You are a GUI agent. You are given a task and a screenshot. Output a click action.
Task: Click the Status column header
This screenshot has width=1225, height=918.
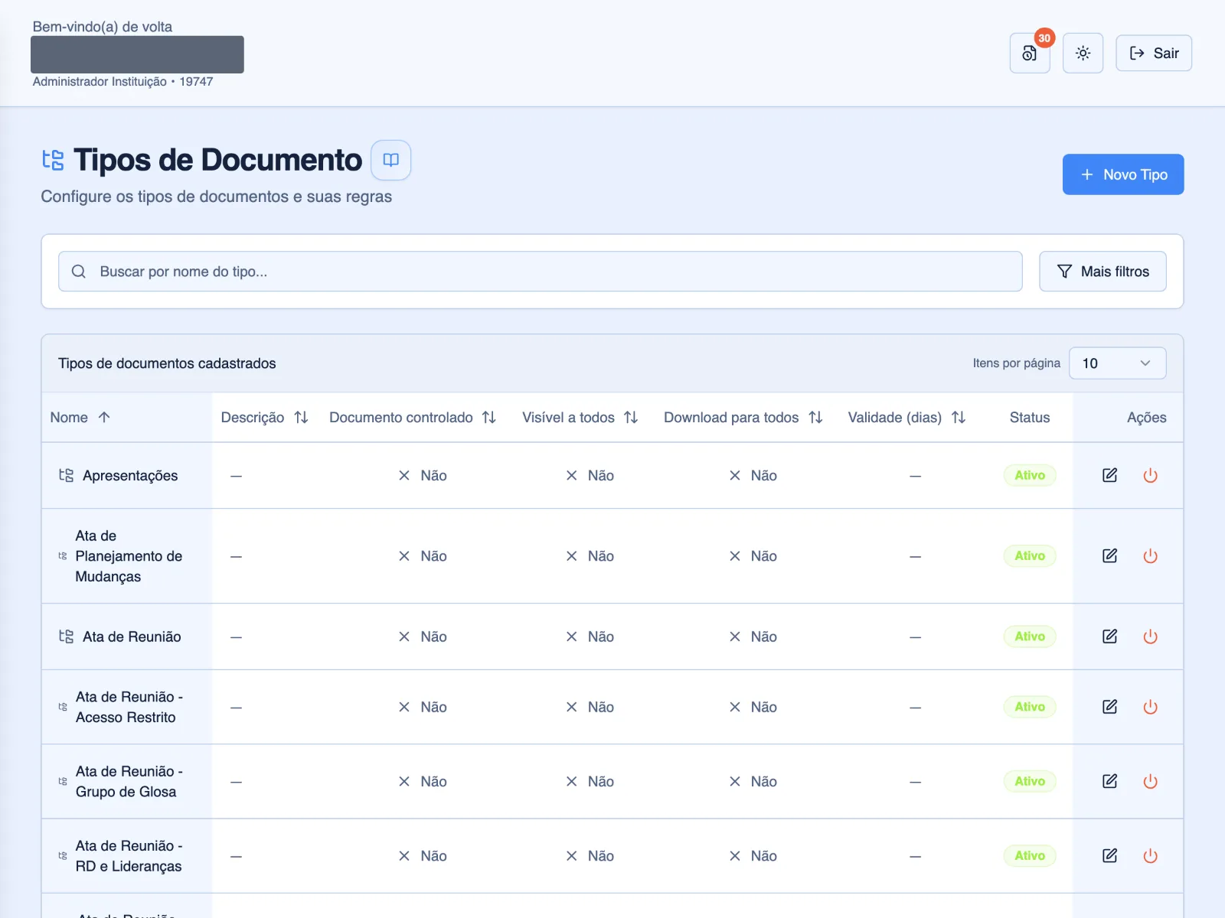[1029, 417]
